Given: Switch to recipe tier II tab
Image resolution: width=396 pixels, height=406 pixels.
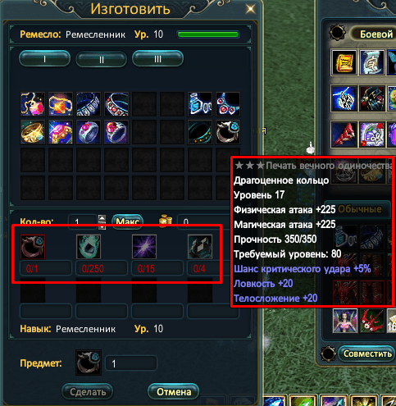Looking at the screenshot, I should [x=102, y=59].
